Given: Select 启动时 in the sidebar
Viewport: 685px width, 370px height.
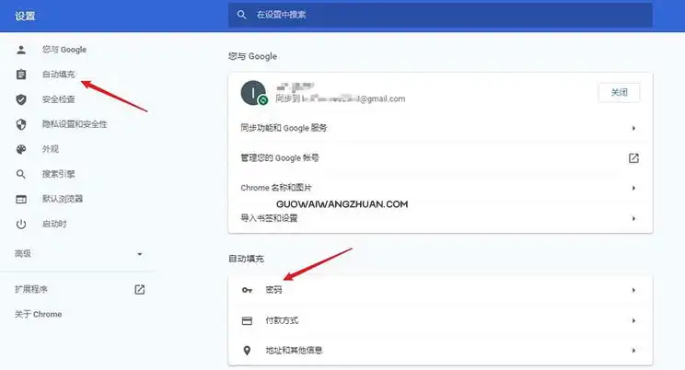Looking at the screenshot, I should [x=54, y=224].
